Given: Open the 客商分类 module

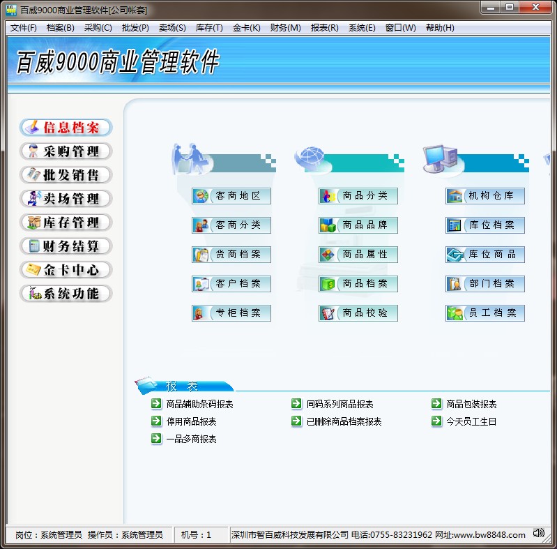Looking at the screenshot, I should click(231, 225).
